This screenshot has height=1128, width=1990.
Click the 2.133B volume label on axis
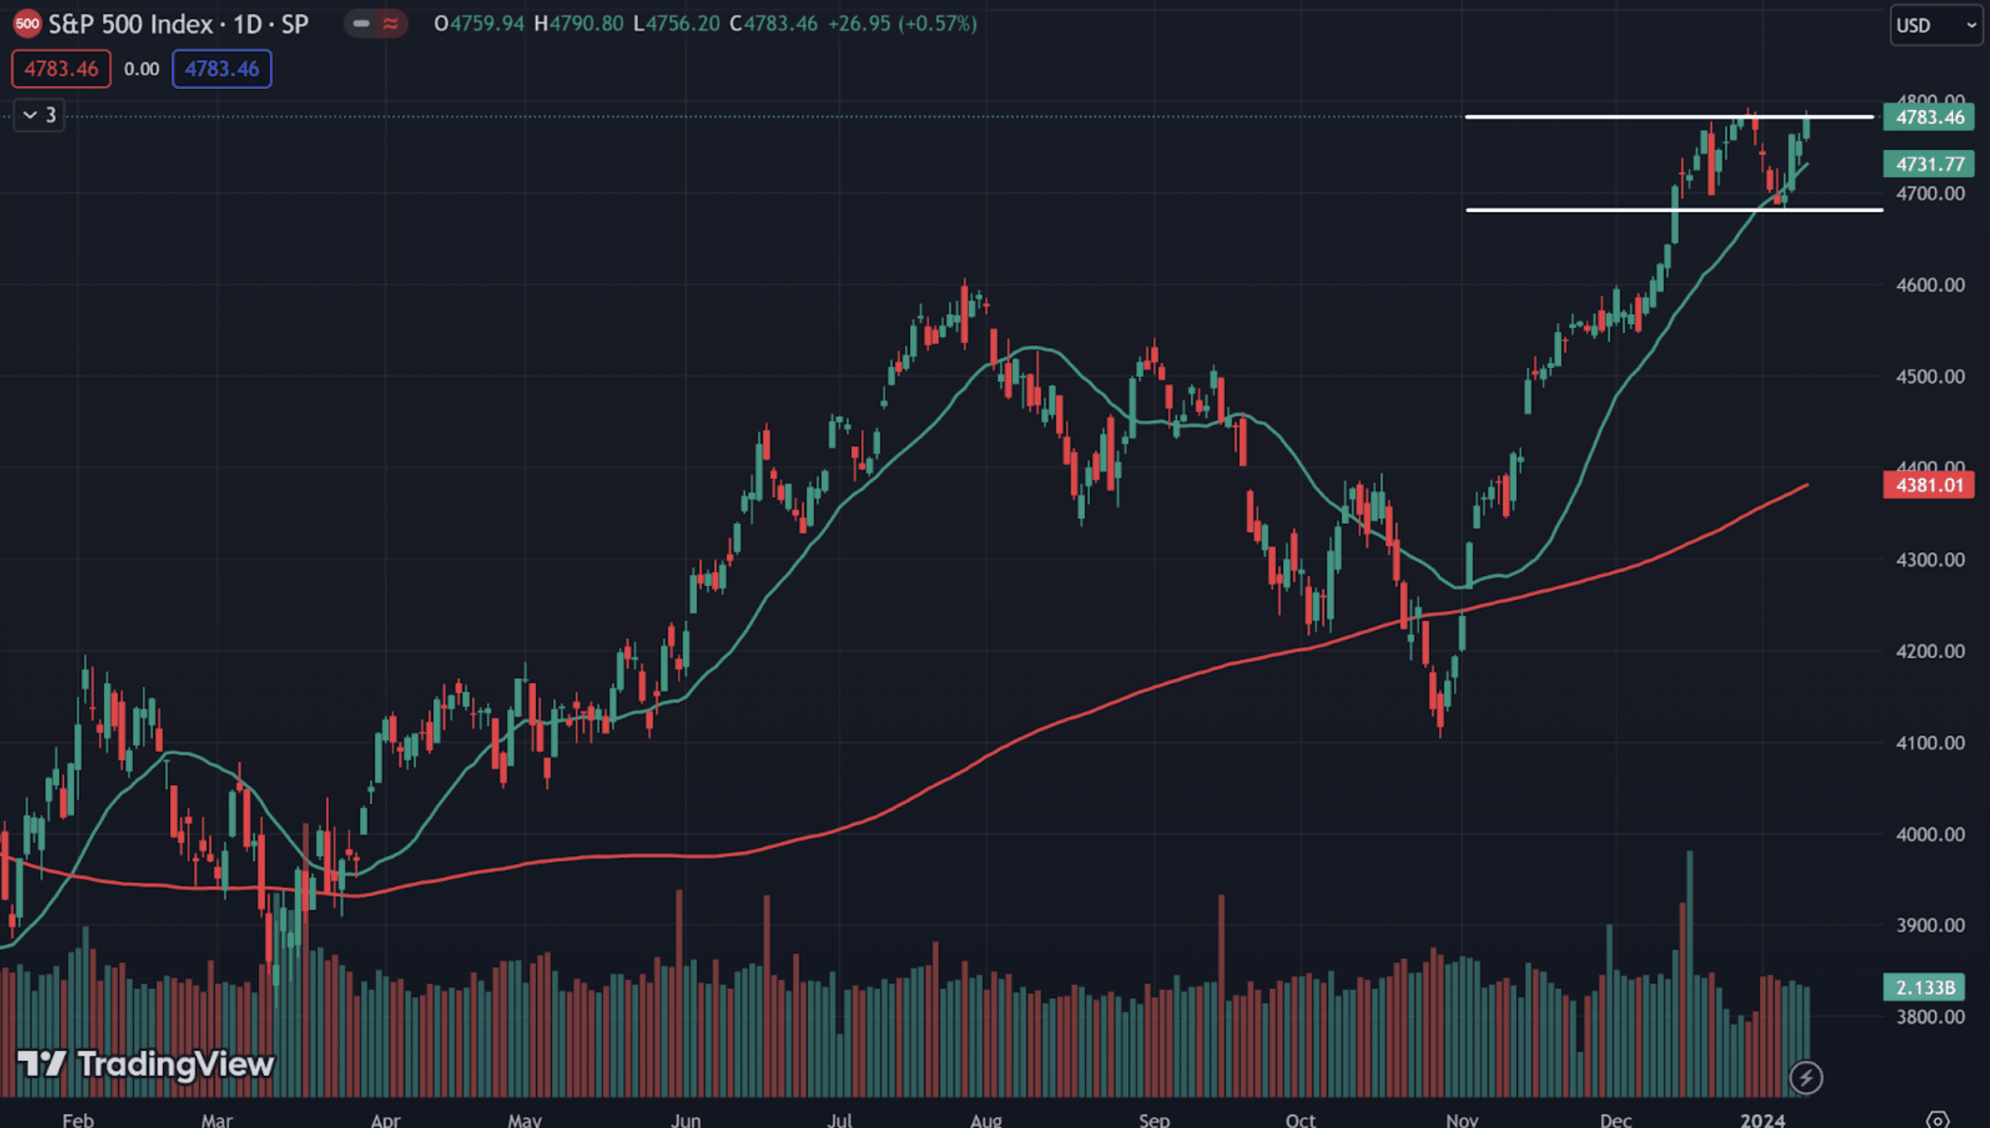point(1924,987)
